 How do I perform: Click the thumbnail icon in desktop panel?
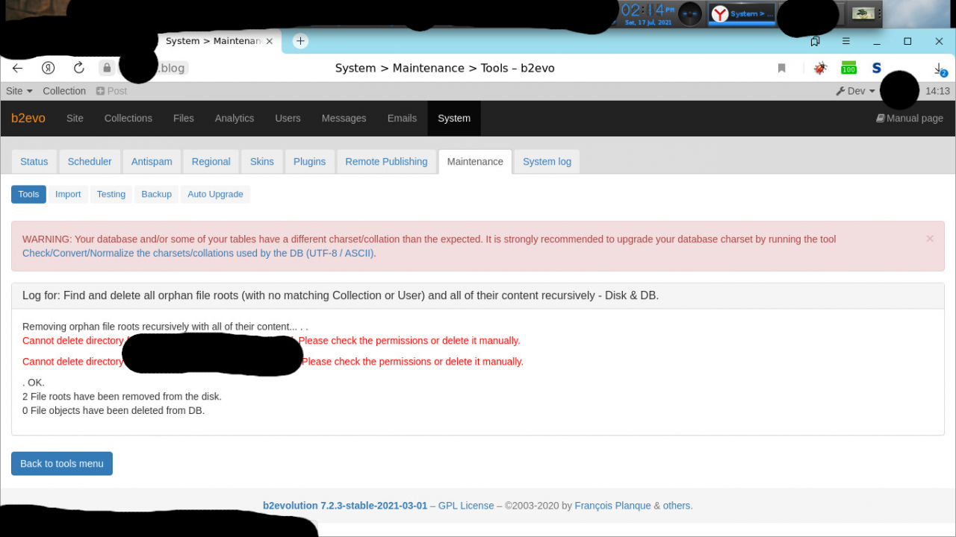[x=865, y=13]
